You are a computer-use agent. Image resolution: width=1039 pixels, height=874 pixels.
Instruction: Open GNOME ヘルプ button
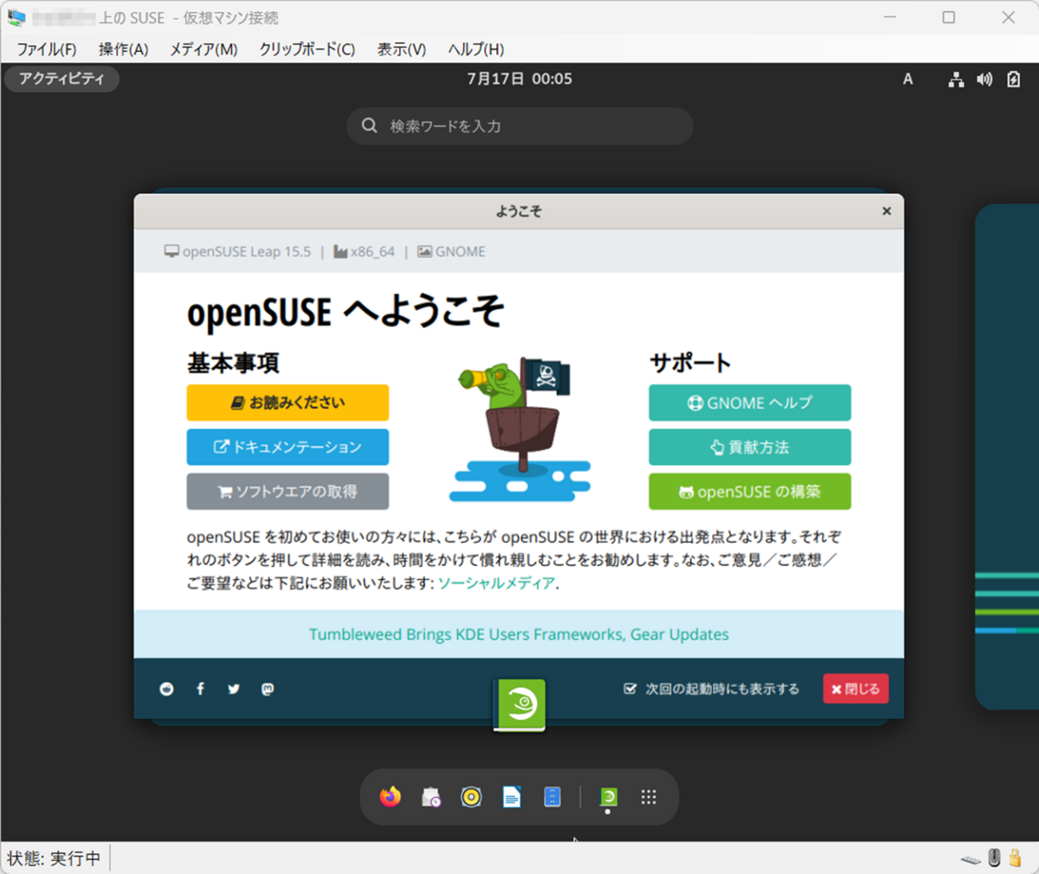[750, 402]
